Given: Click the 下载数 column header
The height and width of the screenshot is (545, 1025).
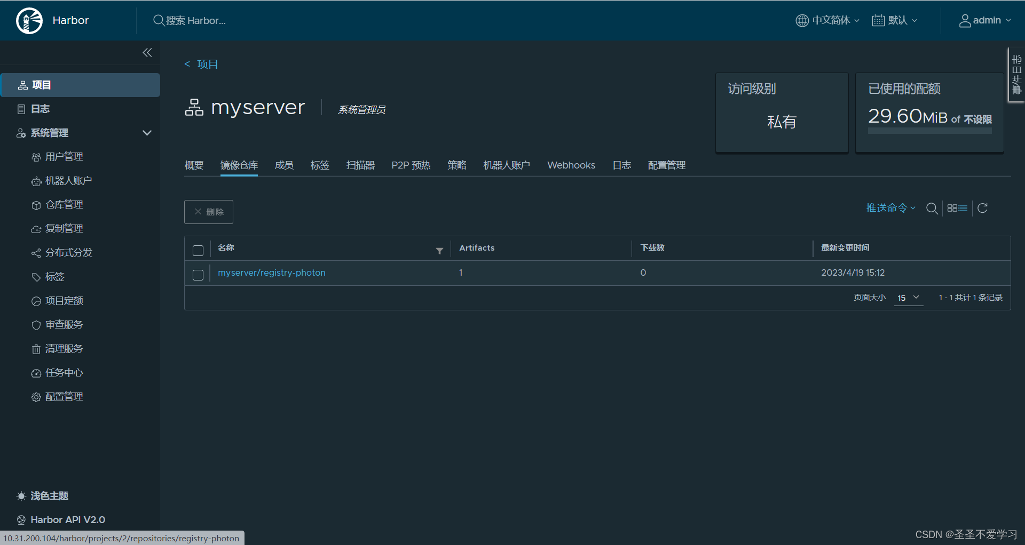Looking at the screenshot, I should [x=652, y=248].
